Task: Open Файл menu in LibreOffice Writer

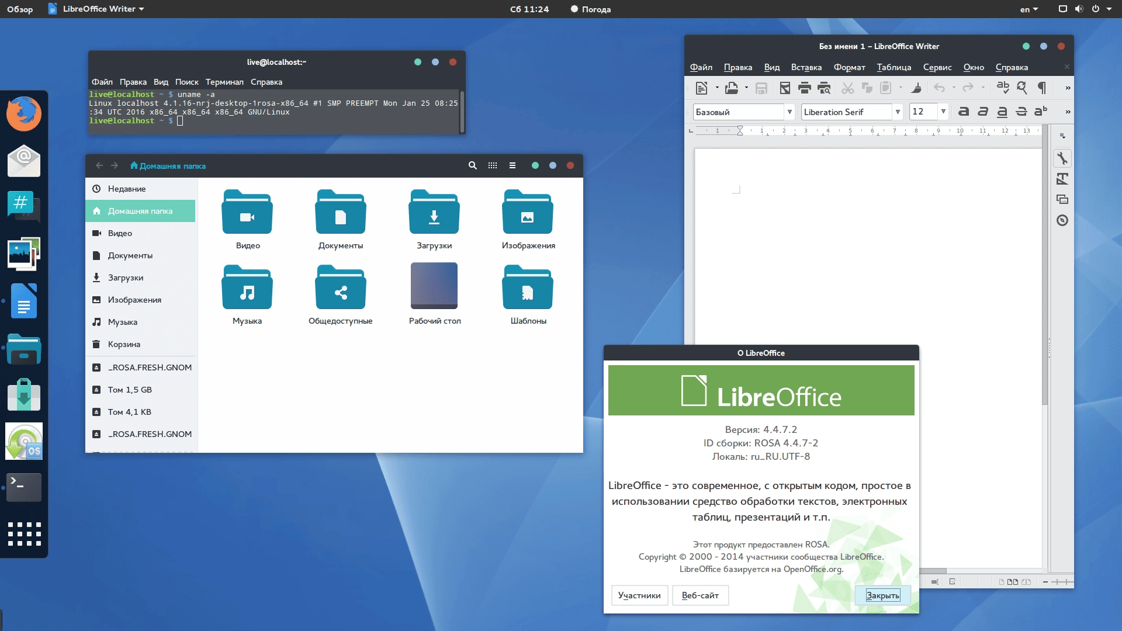Action: 701,67
